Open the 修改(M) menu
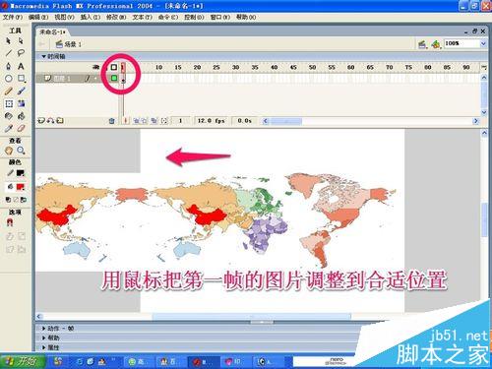Image resolution: width=492 pixels, height=369 pixels. [x=116, y=17]
